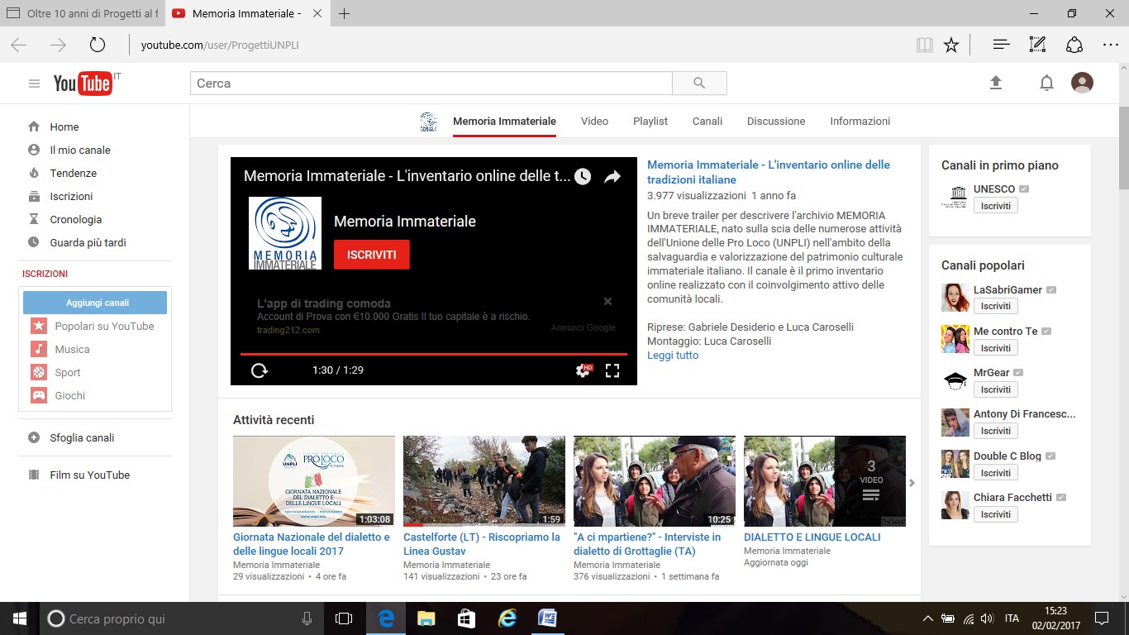
Task: Click the red ISCRIVITI button in the player
Action: [x=372, y=255]
